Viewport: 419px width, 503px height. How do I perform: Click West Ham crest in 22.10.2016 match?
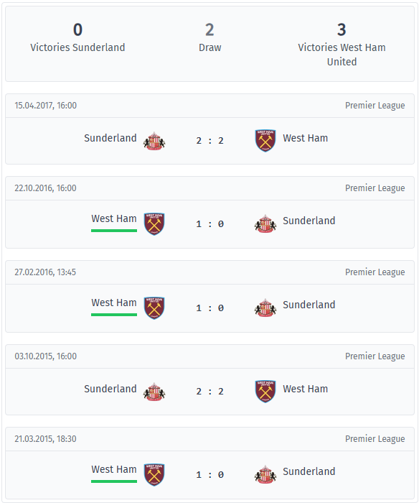[x=154, y=223]
